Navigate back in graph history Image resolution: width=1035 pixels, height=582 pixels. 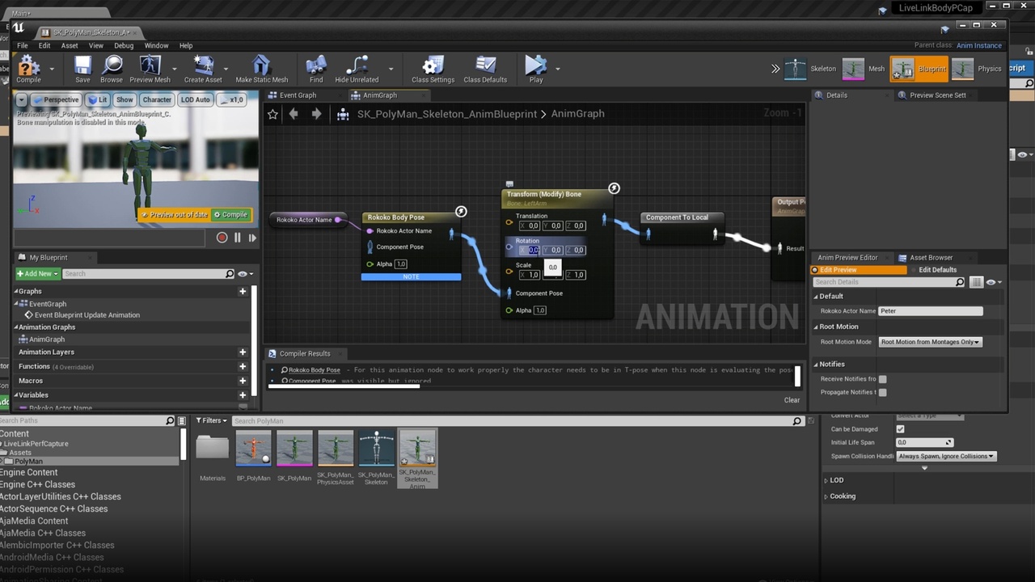click(x=294, y=114)
